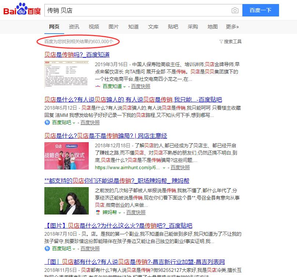
Task: Click the 百度知道 favicon in first result
Action: click(98, 87)
